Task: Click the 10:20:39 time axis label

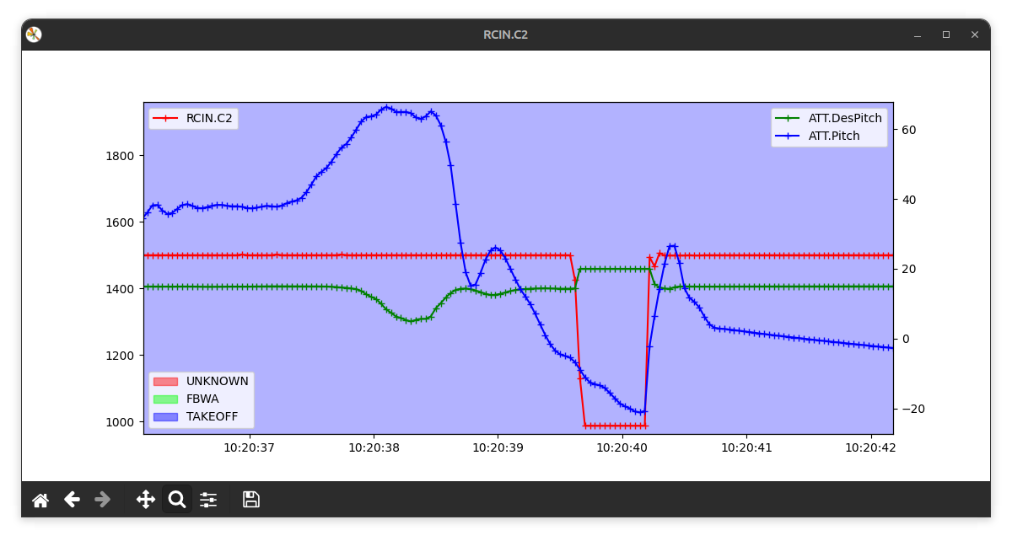Action: (x=498, y=448)
